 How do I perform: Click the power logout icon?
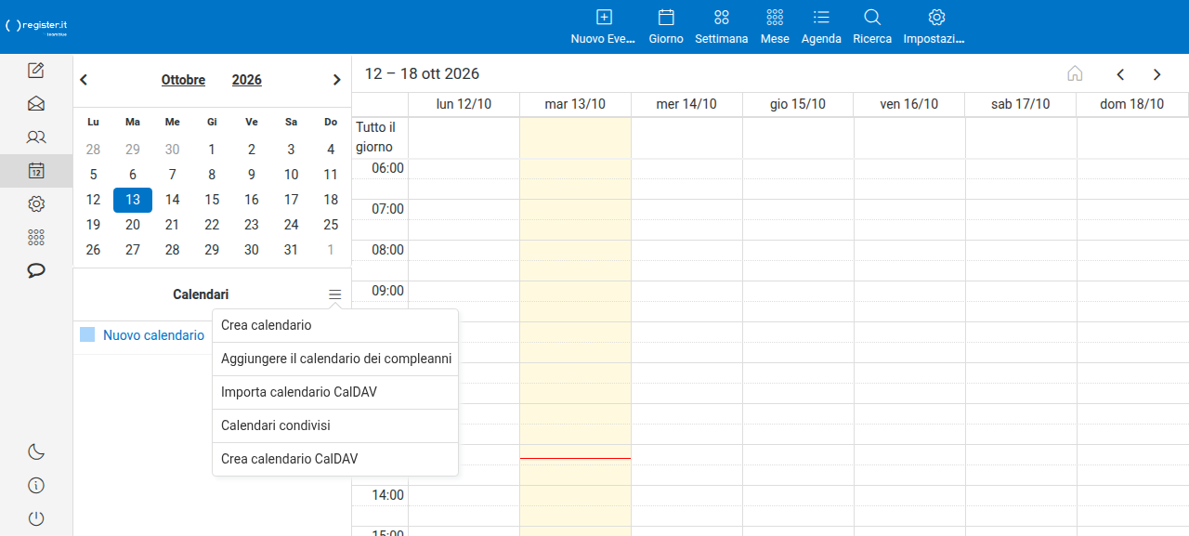point(36,519)
